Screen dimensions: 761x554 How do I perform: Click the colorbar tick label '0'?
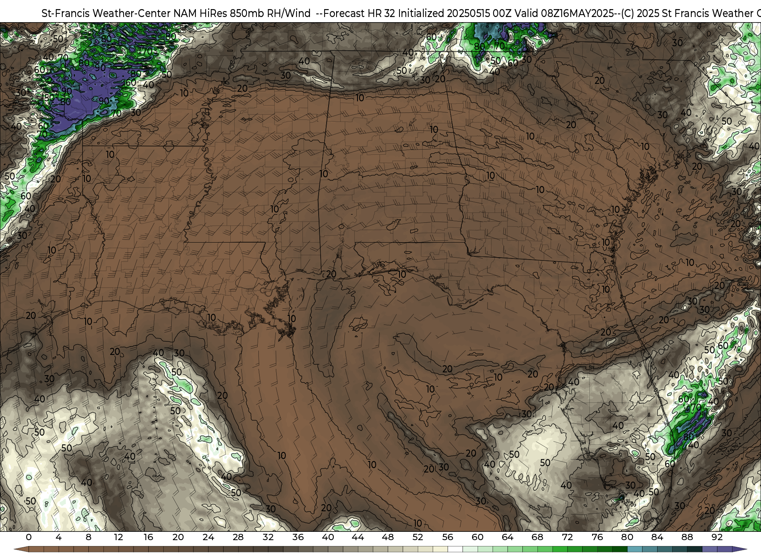29,537
